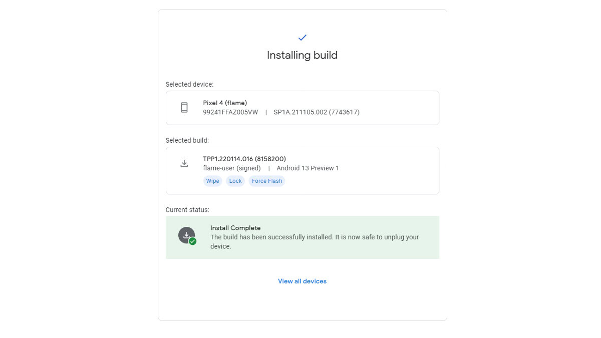Click the Selected build label
The image size is (601, 338).
point(187,141)
